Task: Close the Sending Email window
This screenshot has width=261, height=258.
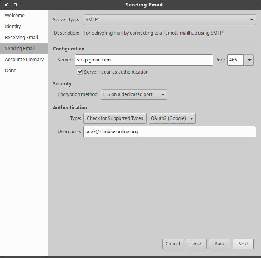Action: (6, 5)
